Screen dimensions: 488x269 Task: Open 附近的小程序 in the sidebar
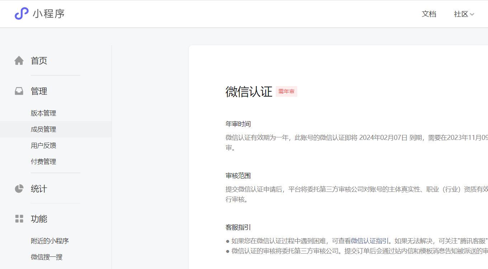[50, 241]
